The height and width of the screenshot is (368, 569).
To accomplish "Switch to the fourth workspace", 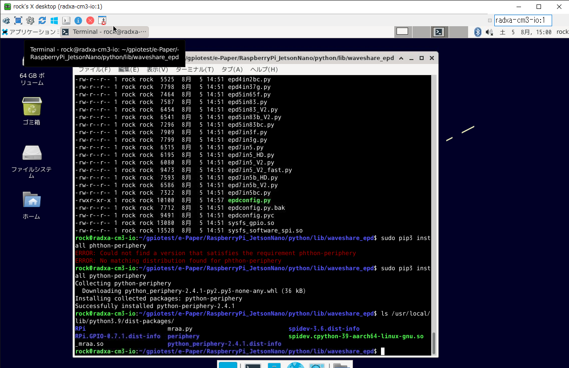I will [458, 32].
